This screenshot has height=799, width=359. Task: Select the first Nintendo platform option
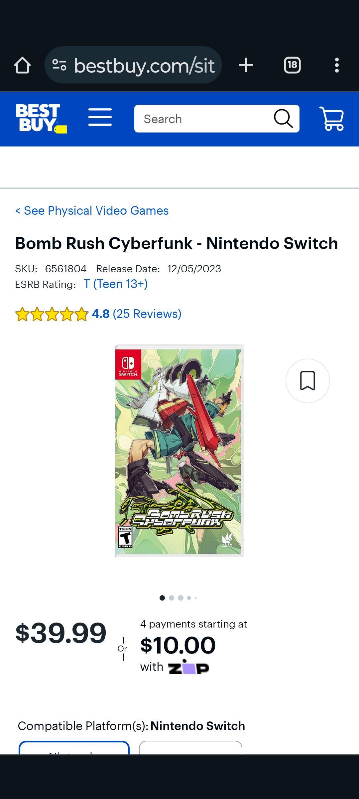point(74,748)
